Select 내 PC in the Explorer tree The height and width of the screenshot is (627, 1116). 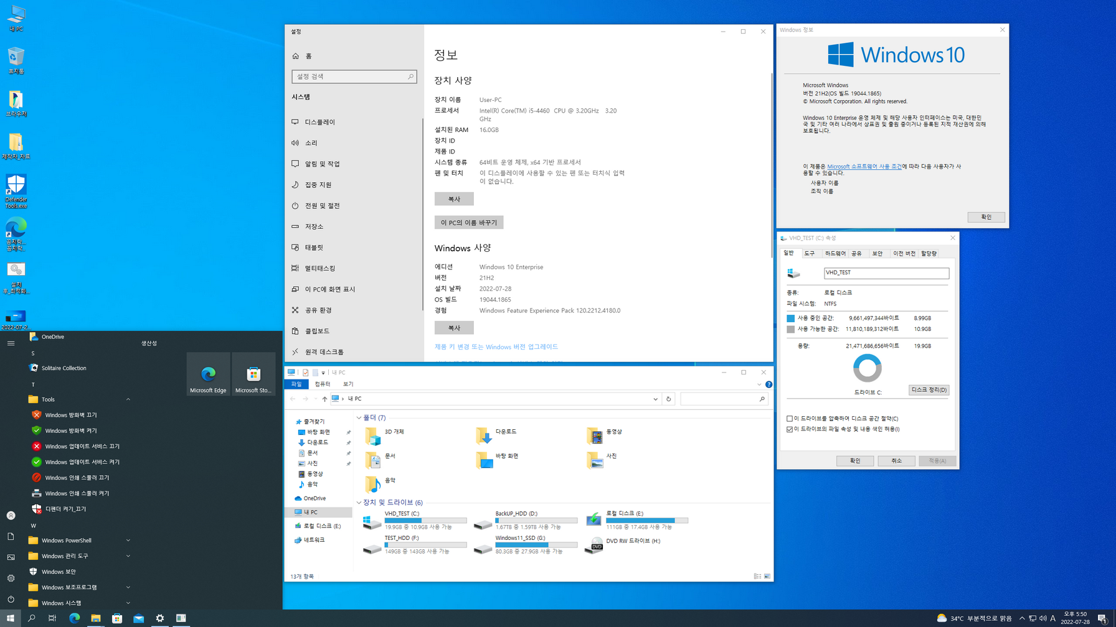click(319, 513)
